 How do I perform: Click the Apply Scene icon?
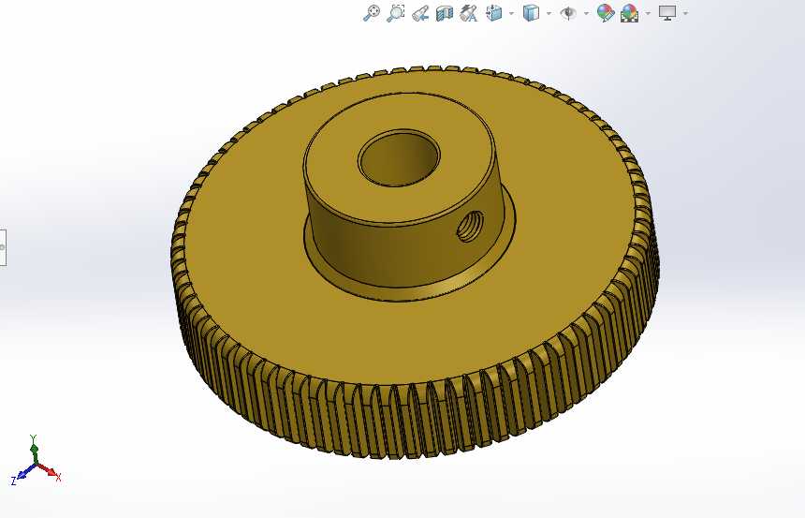click(x=629, y=13)
